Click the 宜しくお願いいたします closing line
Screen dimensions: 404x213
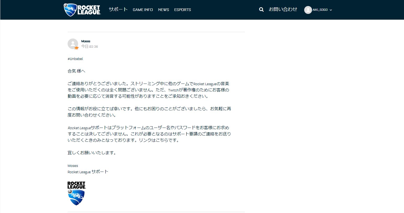tap(92, 153)
